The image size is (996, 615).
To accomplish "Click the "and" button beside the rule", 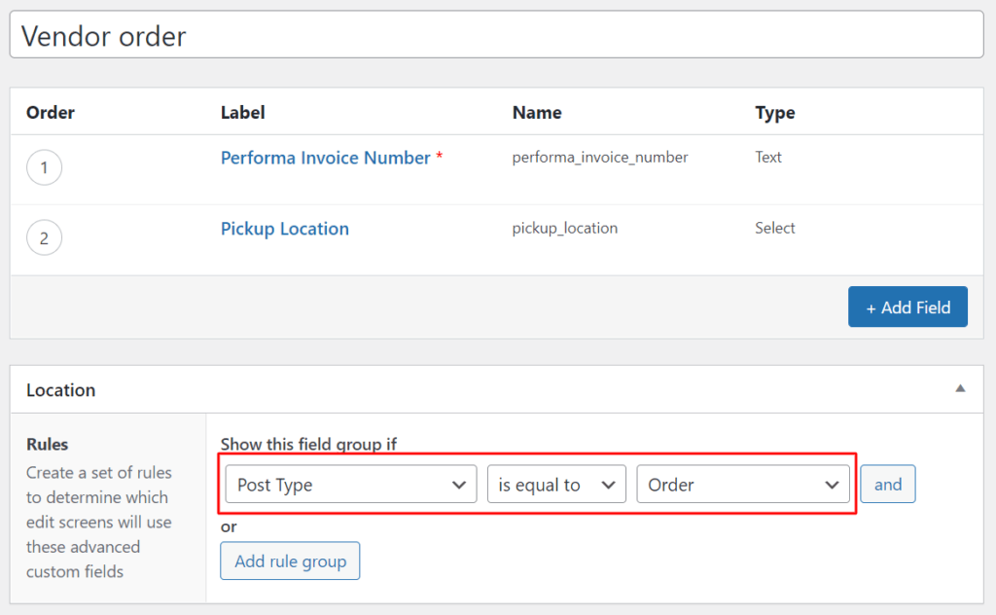I will (887, 484).
